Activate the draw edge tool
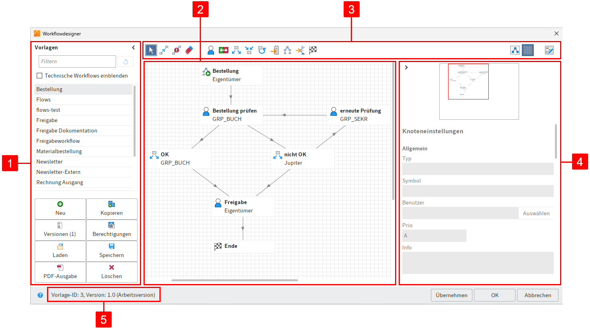Viewport: 590px width, 329px height. click(x=163, y=50)
